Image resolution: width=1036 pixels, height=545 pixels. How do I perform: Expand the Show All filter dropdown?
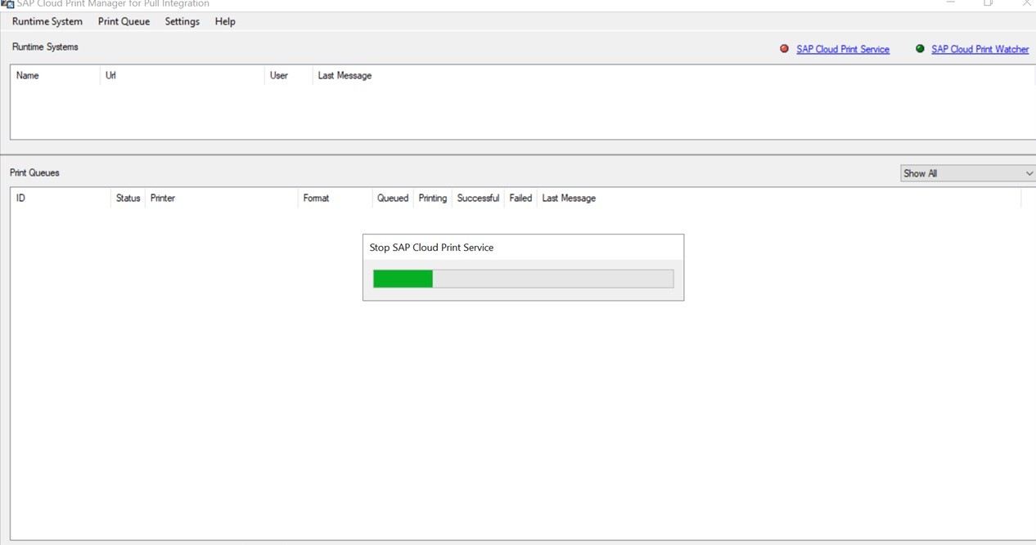(967, 173)
